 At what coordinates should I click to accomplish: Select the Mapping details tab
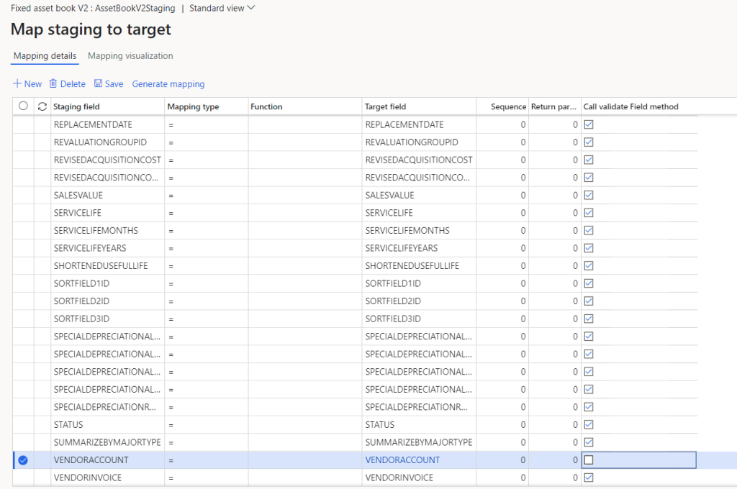(x=45, y=56)
